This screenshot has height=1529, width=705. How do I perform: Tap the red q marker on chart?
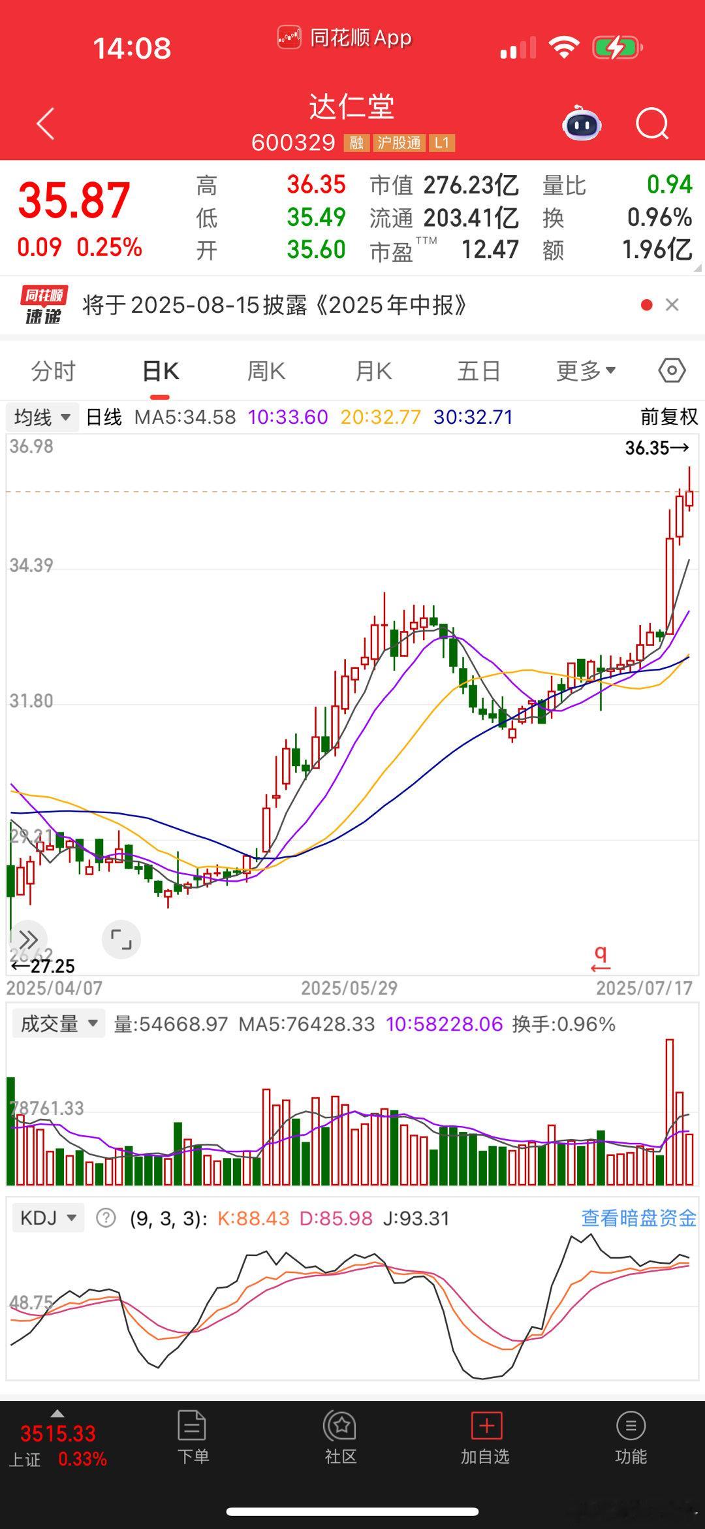tap(601, 958)
